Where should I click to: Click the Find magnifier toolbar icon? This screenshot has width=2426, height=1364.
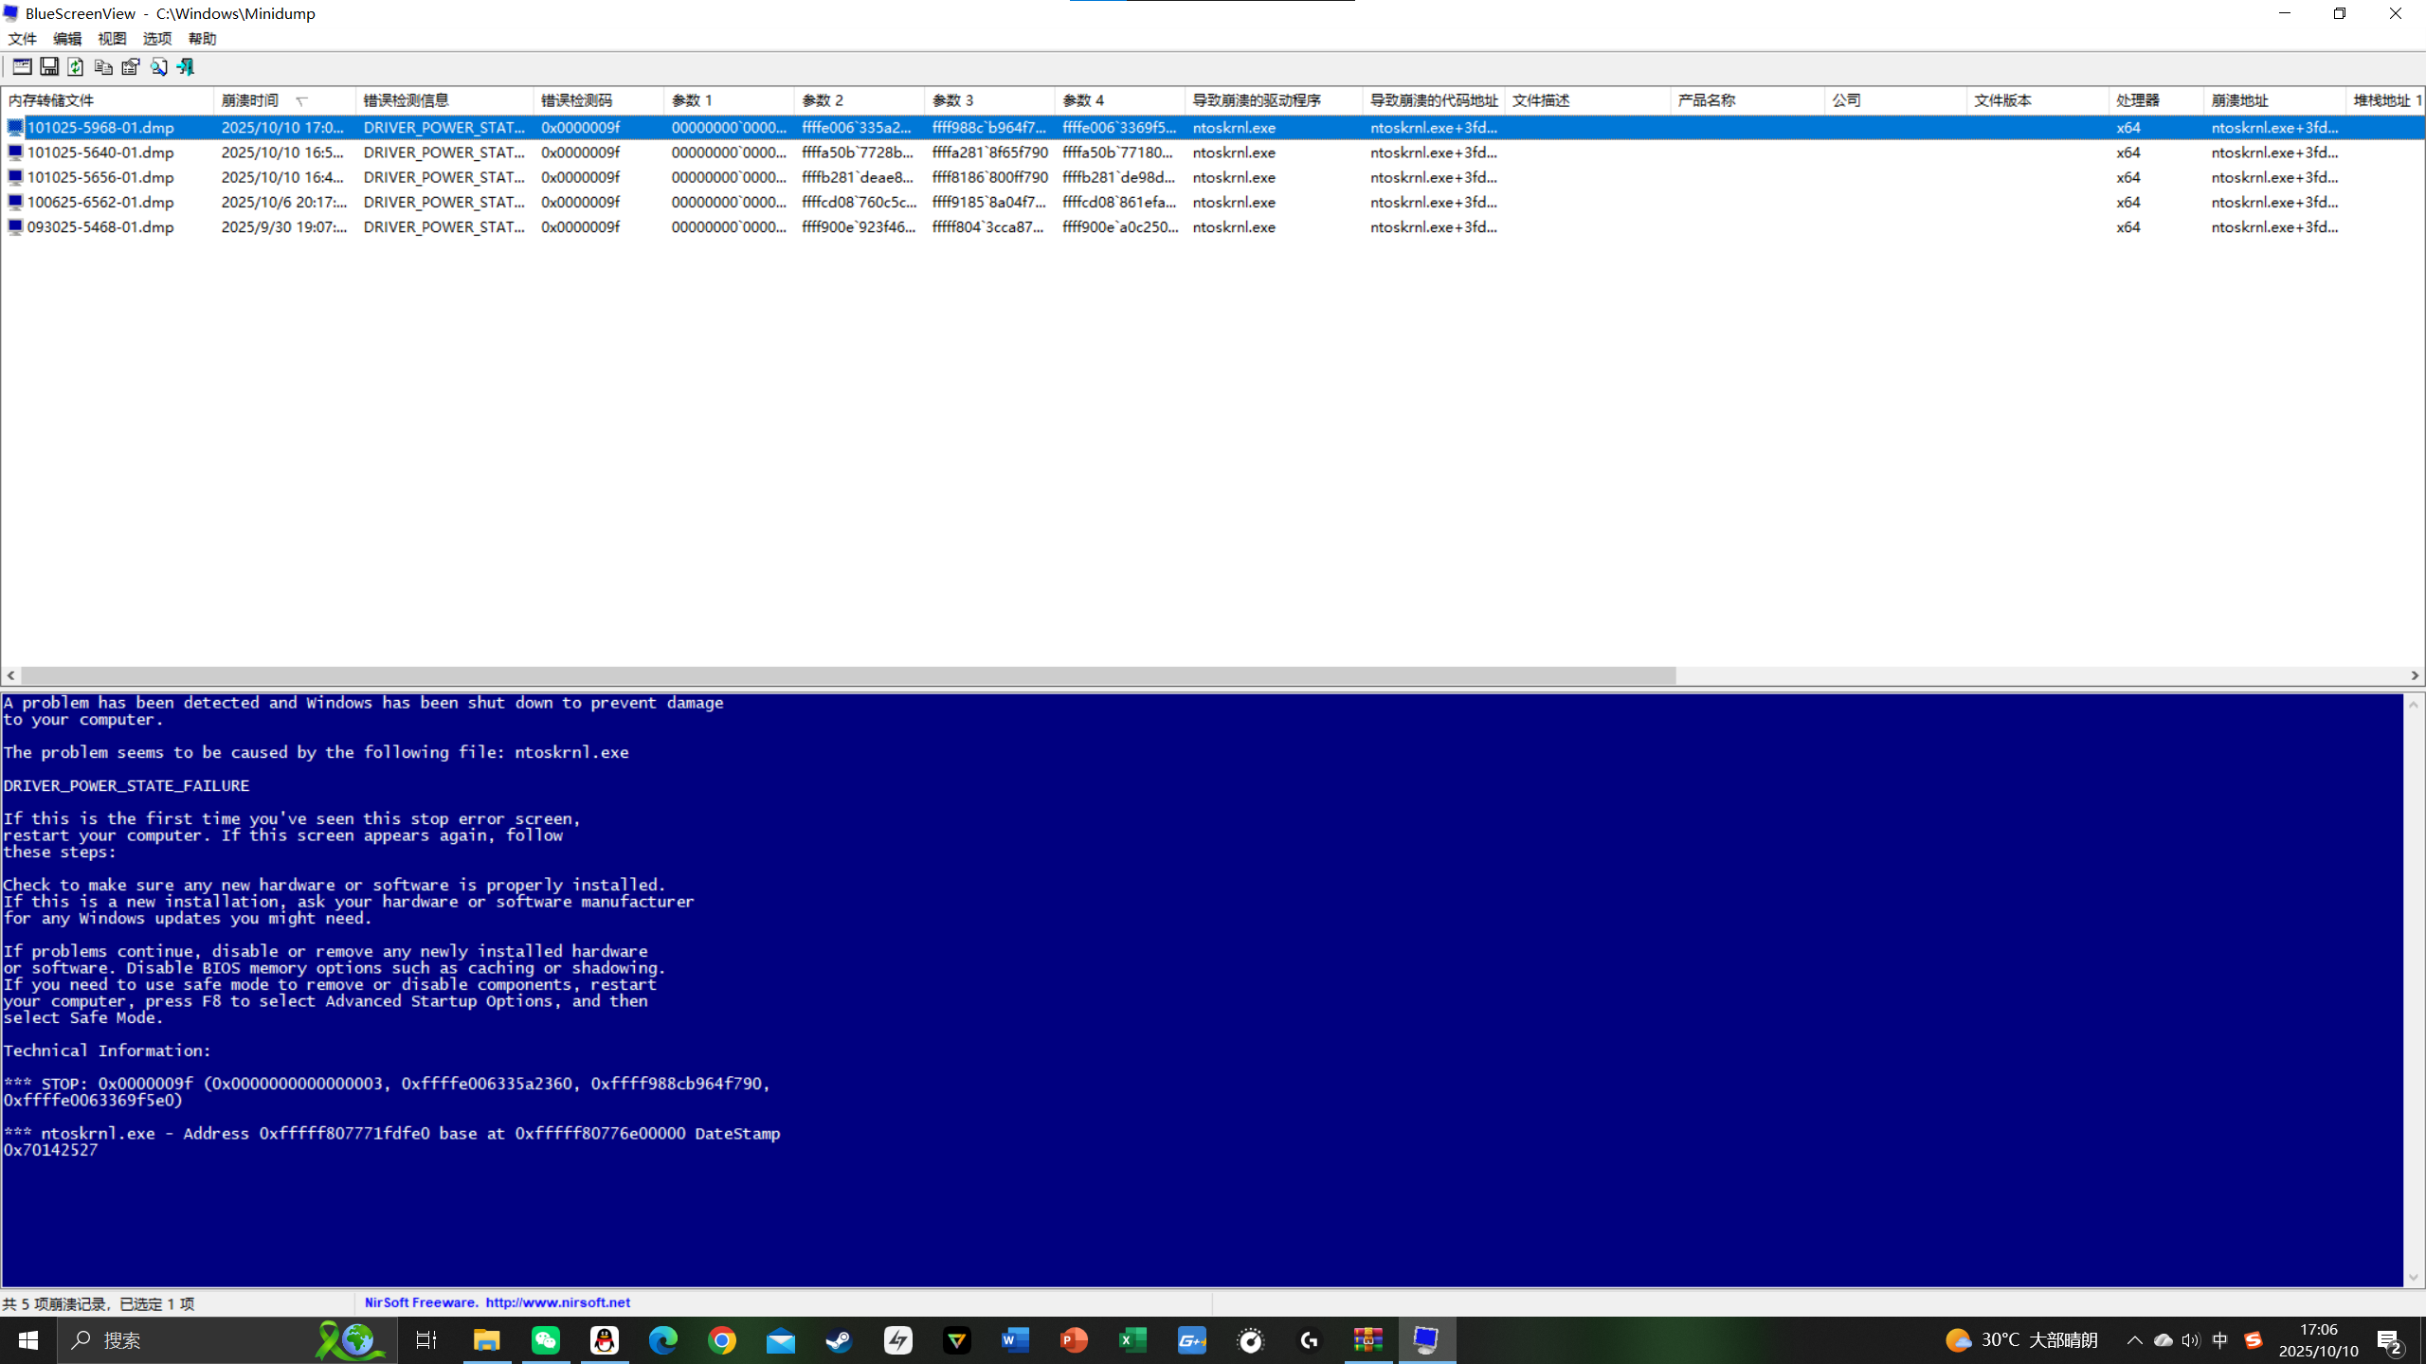pyautogui.click(x=158, y=66)
